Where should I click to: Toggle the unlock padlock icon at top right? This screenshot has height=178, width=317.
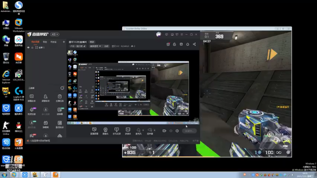click(x=174, y=44)
